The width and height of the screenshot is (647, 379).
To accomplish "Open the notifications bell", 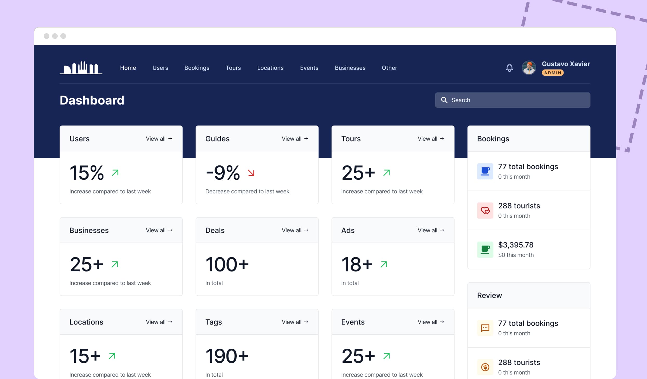I will 509,68.
